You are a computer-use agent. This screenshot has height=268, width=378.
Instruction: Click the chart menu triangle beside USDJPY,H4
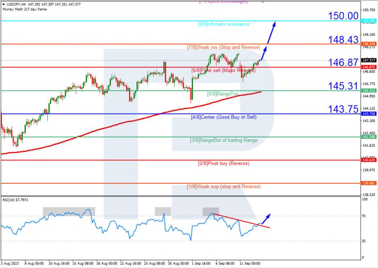pyautogui.click(x=3, y=4)
